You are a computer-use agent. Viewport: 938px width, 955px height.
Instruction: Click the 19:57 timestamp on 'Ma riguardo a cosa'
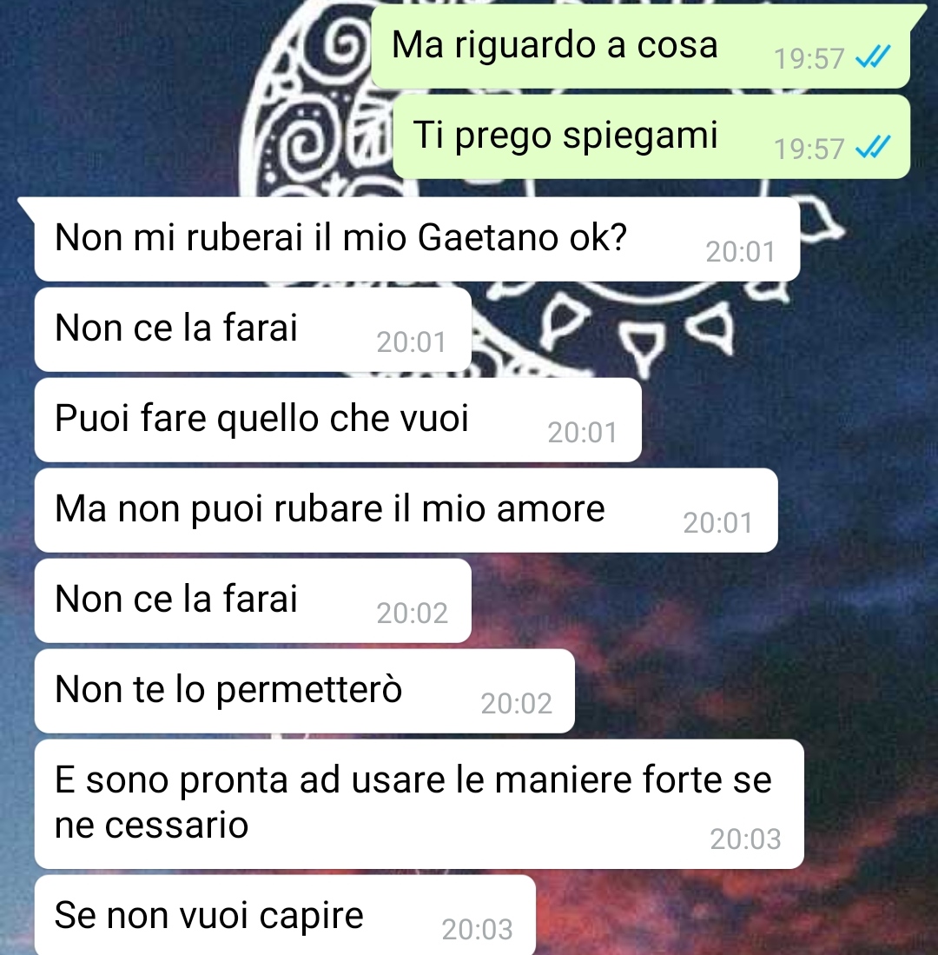click(809, 58)
